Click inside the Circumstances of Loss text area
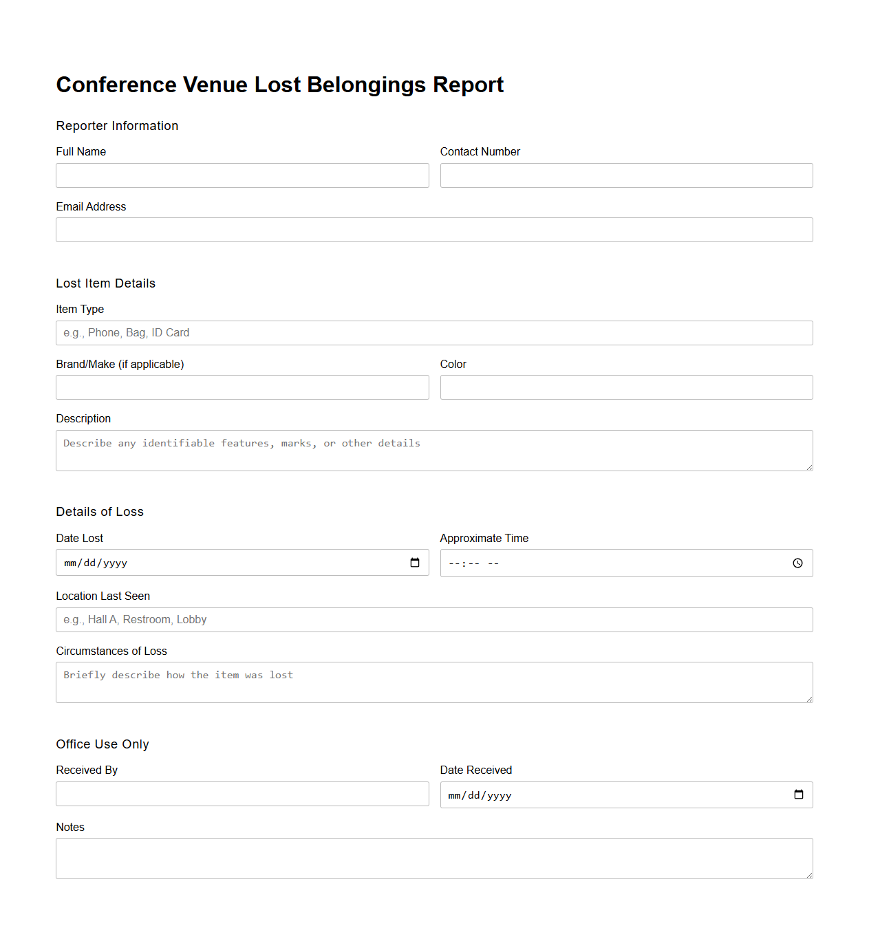 coord(434,682)
